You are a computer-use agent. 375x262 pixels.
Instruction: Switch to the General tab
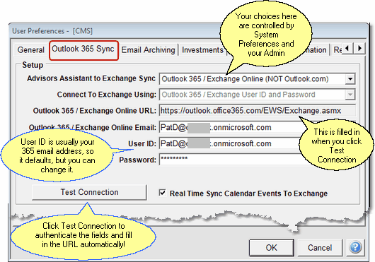pos(31,50)
